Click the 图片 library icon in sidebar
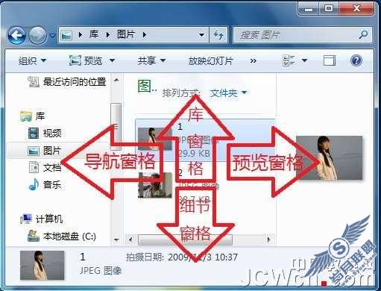 pos(34,151)
